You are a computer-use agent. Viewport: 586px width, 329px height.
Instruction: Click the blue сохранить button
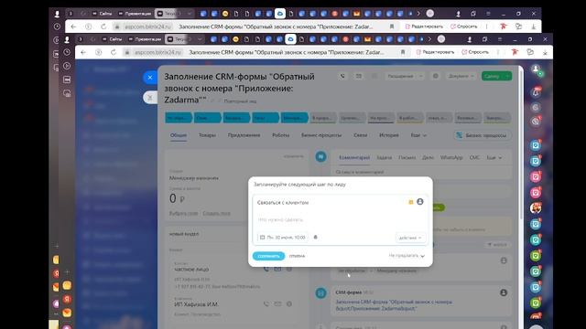tap(268, 256)
